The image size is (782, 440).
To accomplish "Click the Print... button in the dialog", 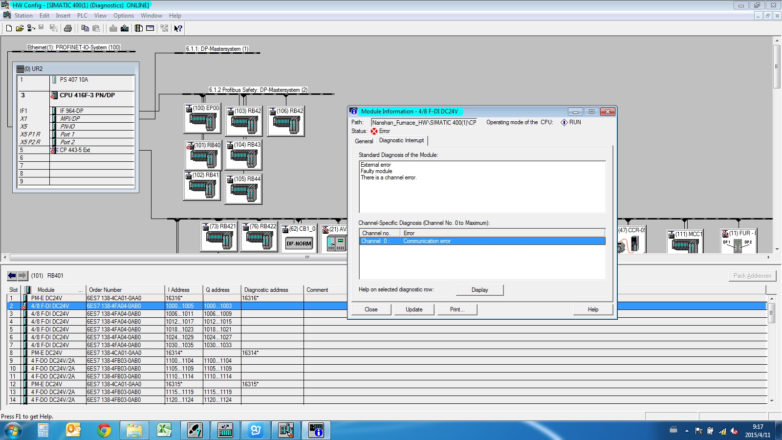I will coord(457,309).
